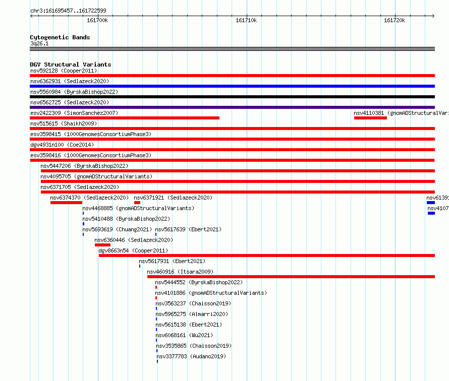Open nsv5615138 (Ebert2021) variant
This screenshot has width=449, height=381.
(x=189, y=325)
